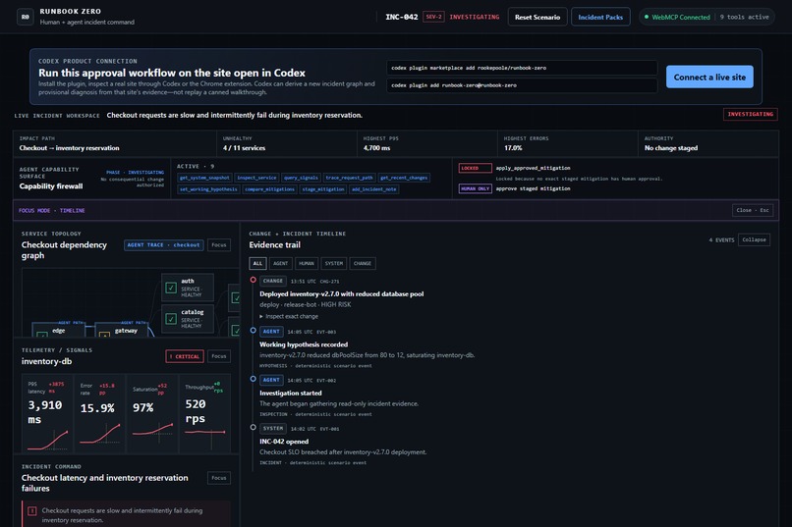Click the AGENT TRACE checkout badge
This screenshot has width=792, height=527.
[x=164, y=245]
